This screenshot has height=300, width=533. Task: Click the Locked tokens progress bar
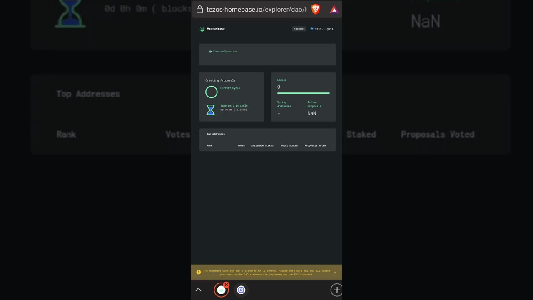pyautogui.click(x=304, y=93)
